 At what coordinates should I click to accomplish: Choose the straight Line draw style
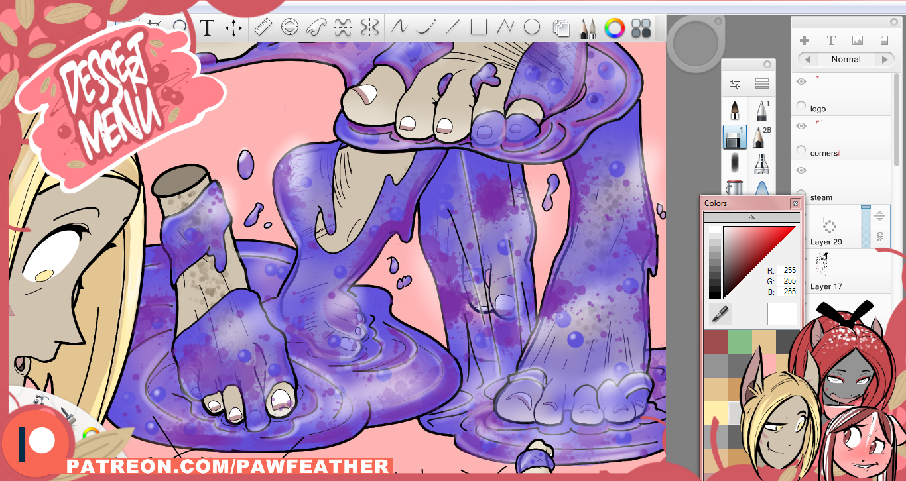coord(452,27)
